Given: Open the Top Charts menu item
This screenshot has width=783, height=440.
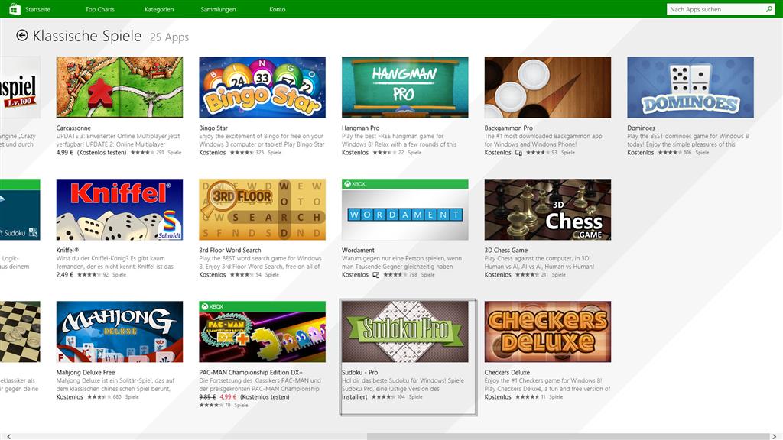Looking at the screenshot, I should coord(100,9).
